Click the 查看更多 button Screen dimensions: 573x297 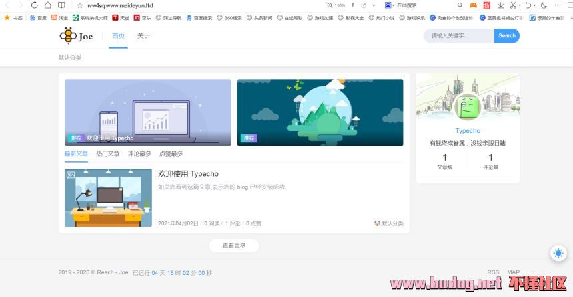[233, 246]
